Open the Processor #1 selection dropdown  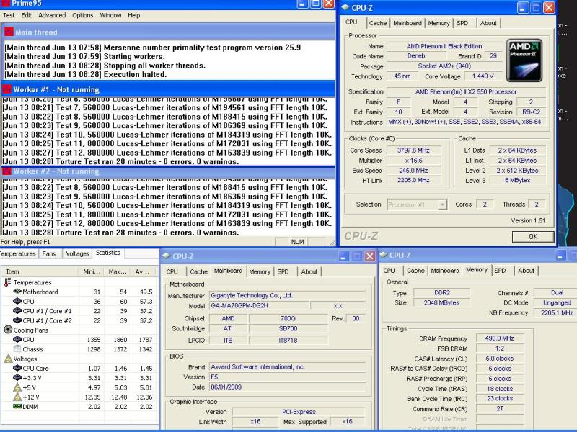[x=442, y=204]
